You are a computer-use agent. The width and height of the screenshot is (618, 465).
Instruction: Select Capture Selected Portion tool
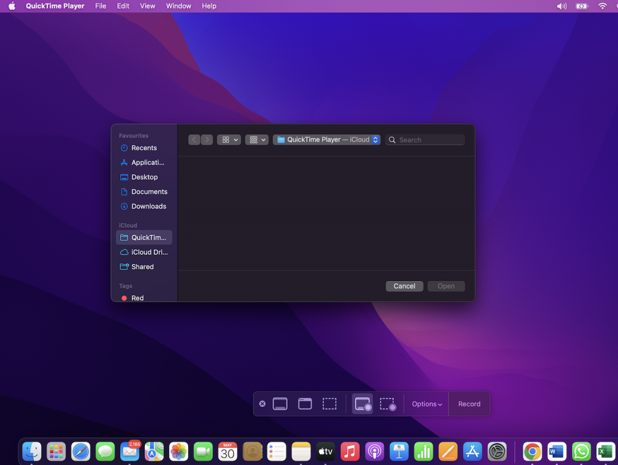(330, 404)
